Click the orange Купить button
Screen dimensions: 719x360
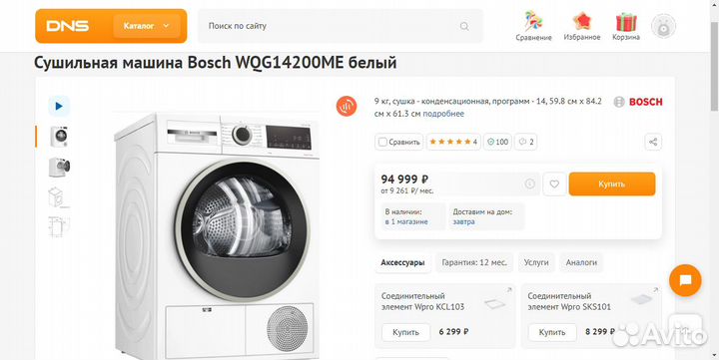tap(612, 184)
